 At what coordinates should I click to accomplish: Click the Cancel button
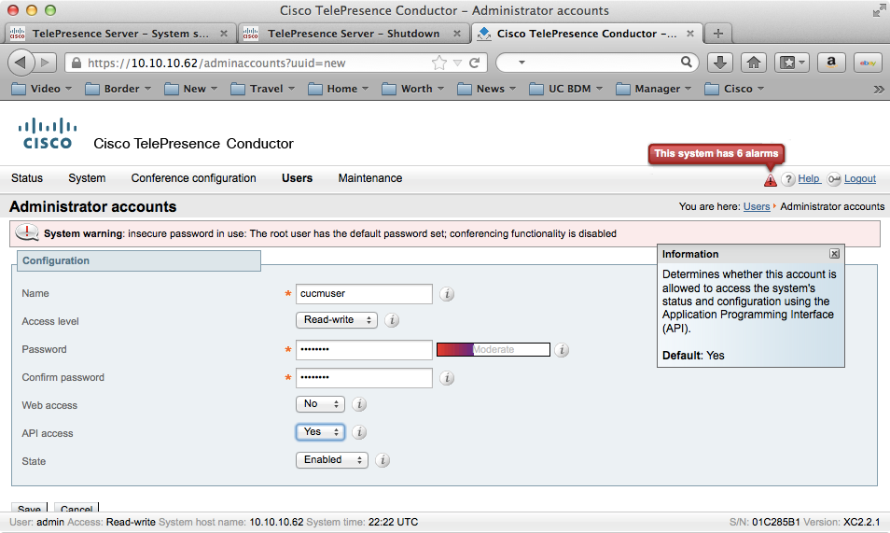pyautogui.click(x=76, y=509)
